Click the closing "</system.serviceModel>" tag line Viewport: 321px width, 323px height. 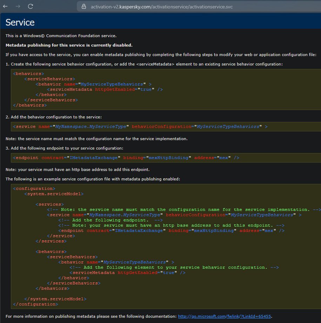click(x=55, y=299)
